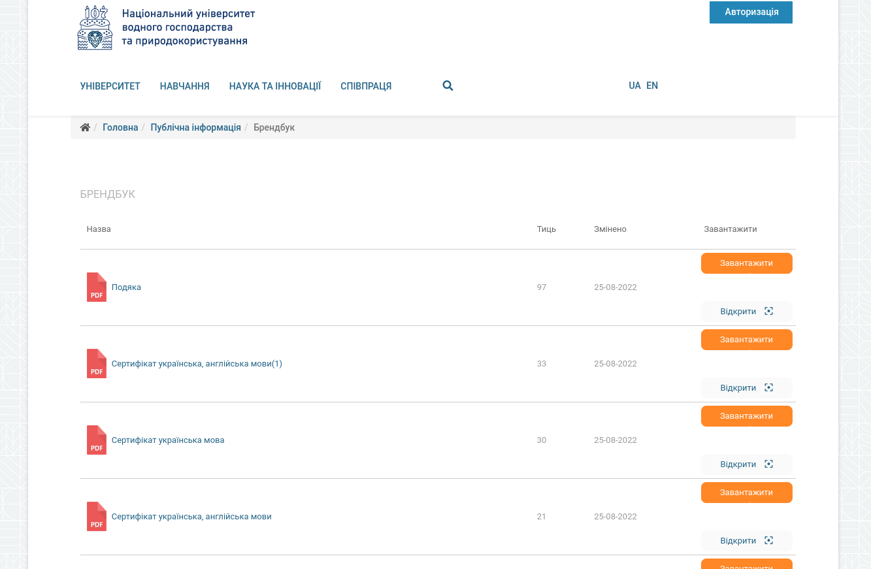Open the СПІВПРАЦЯ menu item
871x569 pixels.
pos(366,86)
